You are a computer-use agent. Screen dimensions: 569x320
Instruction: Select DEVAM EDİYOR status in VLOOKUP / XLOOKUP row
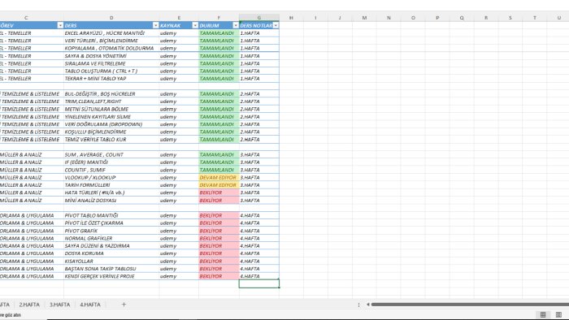219,178
